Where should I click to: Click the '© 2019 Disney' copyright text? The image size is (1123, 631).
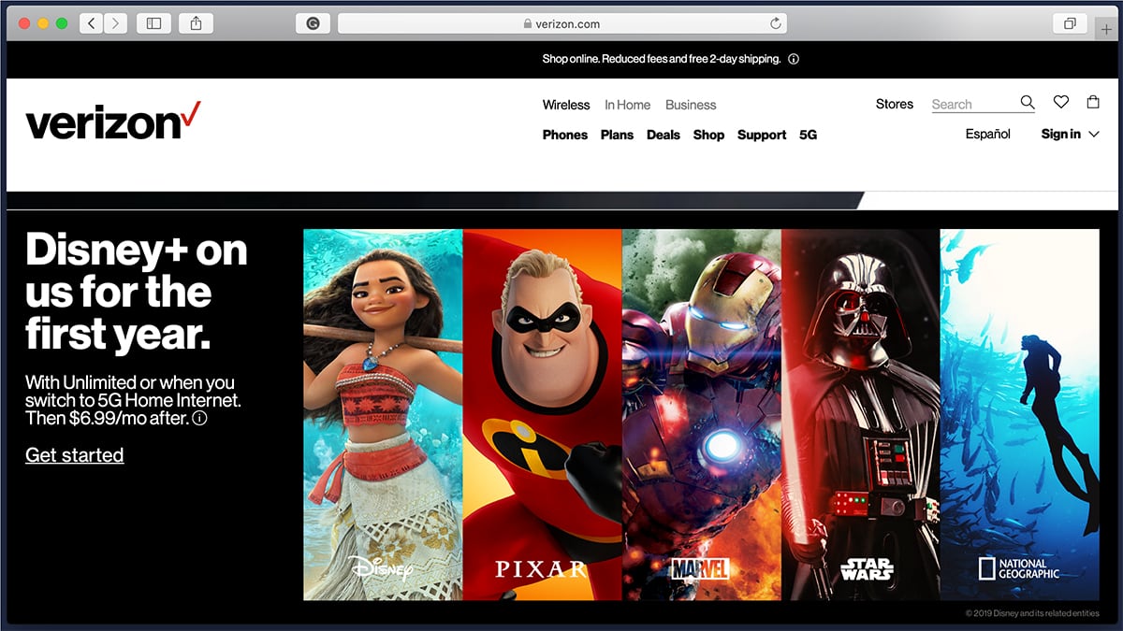(1032, 613)
